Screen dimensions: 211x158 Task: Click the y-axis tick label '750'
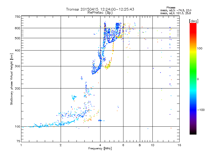(17, 17)
